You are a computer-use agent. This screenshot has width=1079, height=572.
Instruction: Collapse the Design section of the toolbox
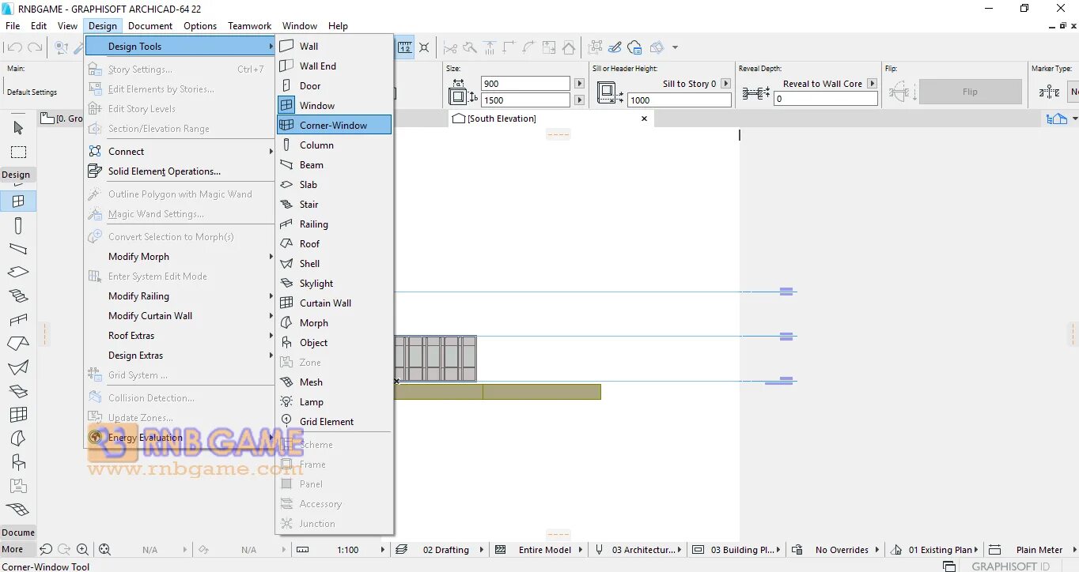coord(16,175)
